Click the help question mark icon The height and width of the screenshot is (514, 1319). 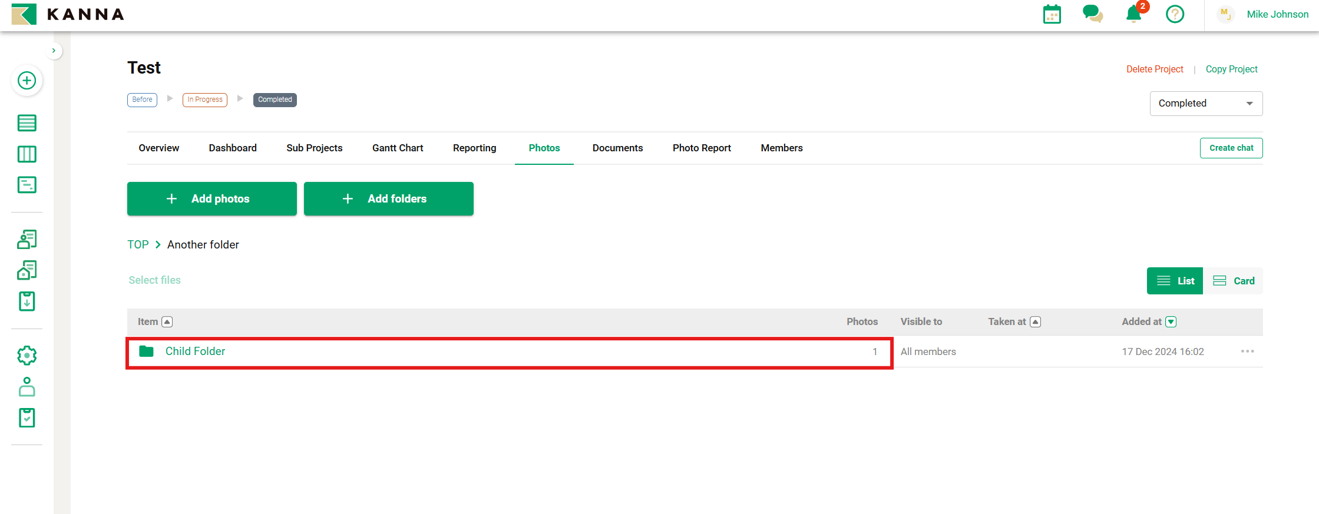(x=1175, y=14)
